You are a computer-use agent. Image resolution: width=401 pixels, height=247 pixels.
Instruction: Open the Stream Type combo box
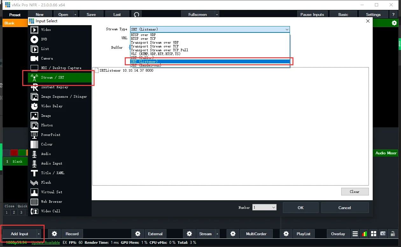click(x=210, y=29)
